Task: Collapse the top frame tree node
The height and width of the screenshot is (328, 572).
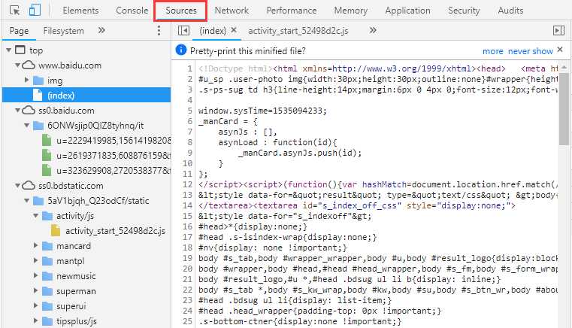Action: 9,50
